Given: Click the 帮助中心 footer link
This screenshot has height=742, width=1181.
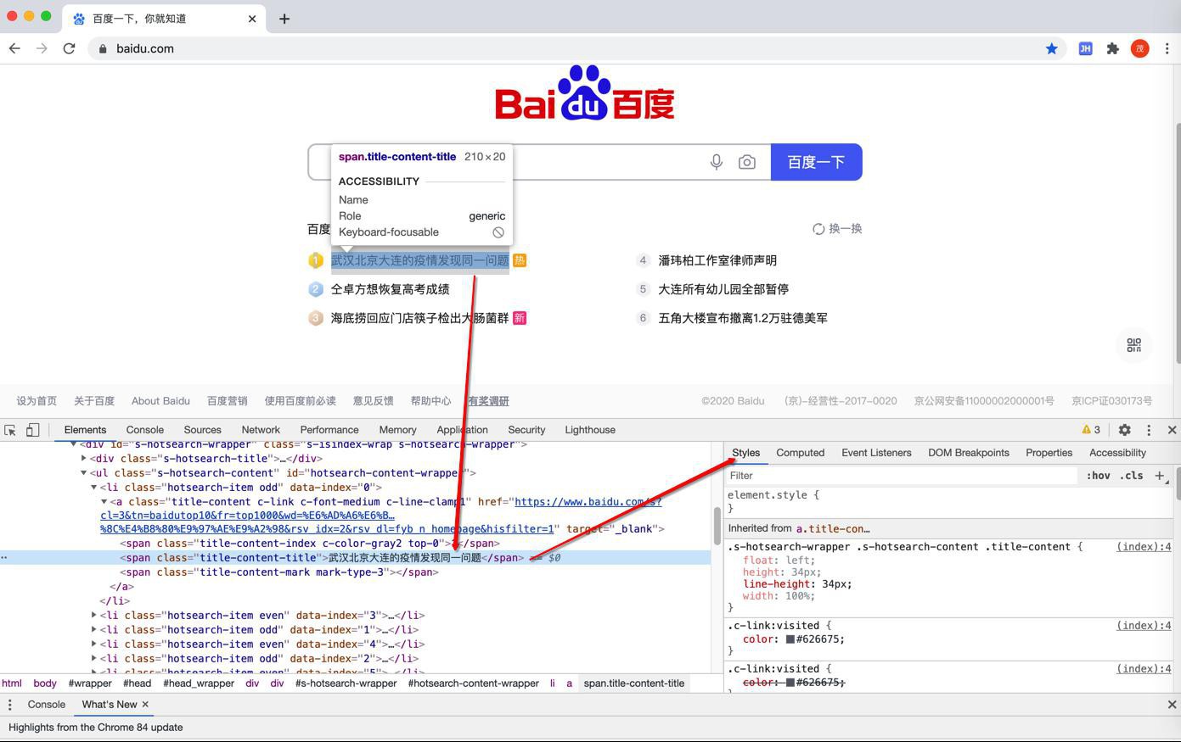Looking at the screenshot, I should pos(430,401).
